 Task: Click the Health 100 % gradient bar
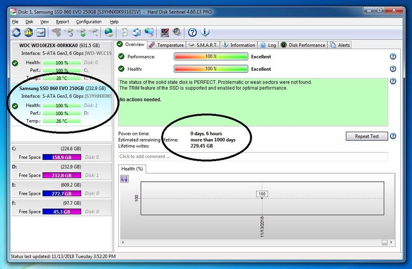click(x=211, y=69)
